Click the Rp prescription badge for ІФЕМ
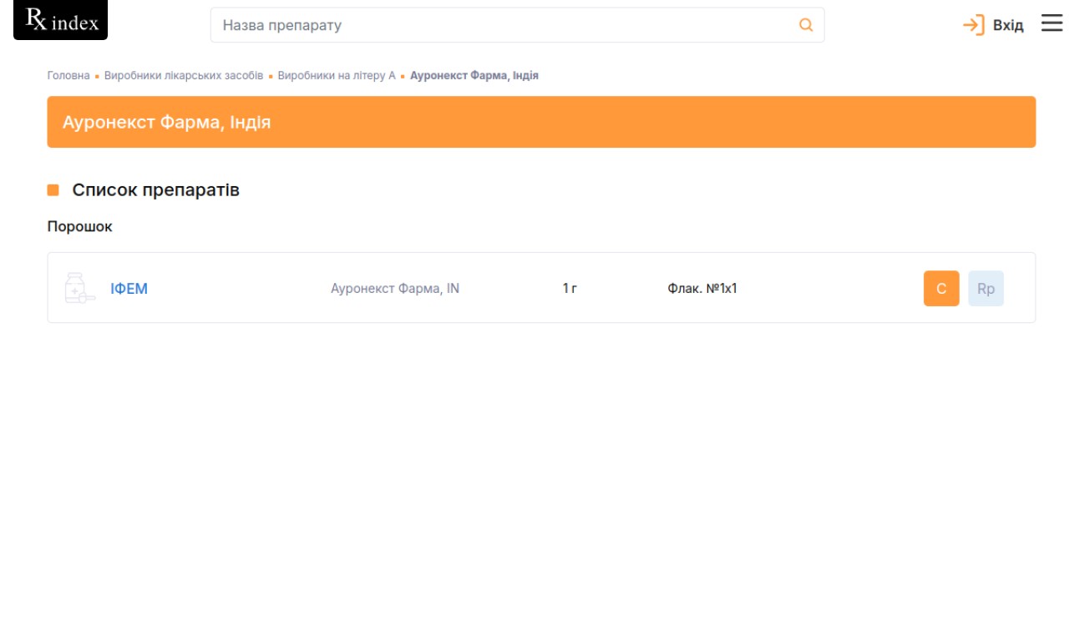The width and height of the screenshot is (1069, 641). pyautogui.click(x=986, y=289)
